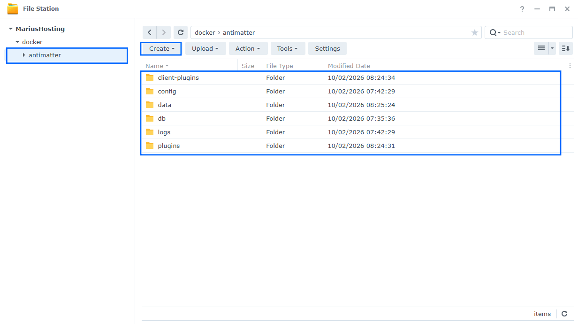
Task: Click antimatter in the path breadcrumb
Action: click(239, 32)
